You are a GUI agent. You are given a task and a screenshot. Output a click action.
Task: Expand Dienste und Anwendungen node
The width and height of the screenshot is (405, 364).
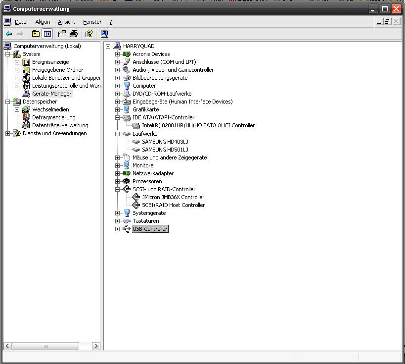[x=7, y=134]
